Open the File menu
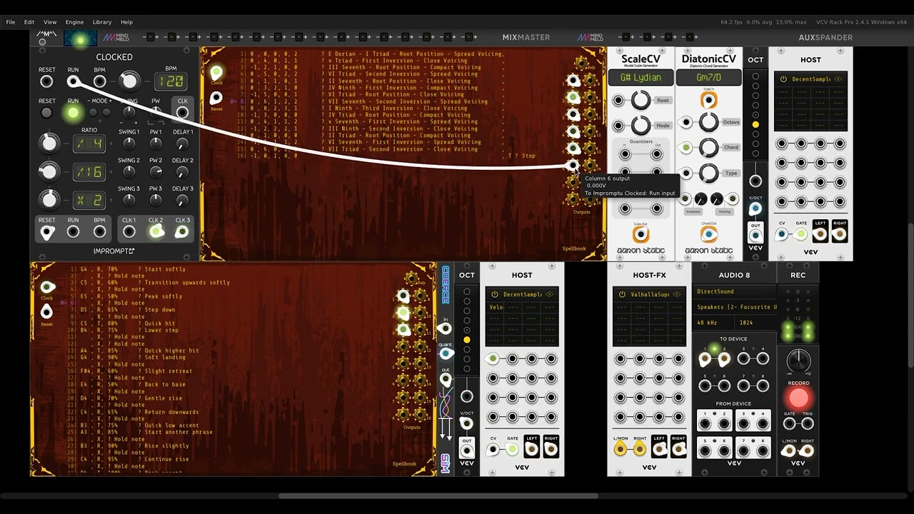914x514 pixels. (x=11, y=22)
